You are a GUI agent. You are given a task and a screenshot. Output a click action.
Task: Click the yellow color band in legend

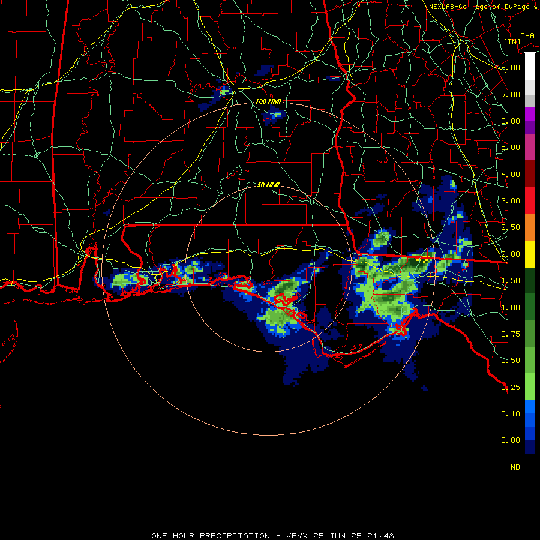[530, 254]
